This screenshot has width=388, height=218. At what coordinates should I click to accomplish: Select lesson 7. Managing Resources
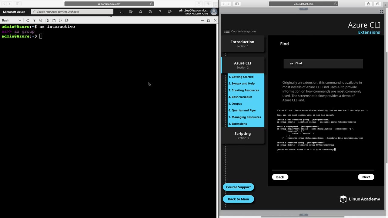tap(246, 117)
